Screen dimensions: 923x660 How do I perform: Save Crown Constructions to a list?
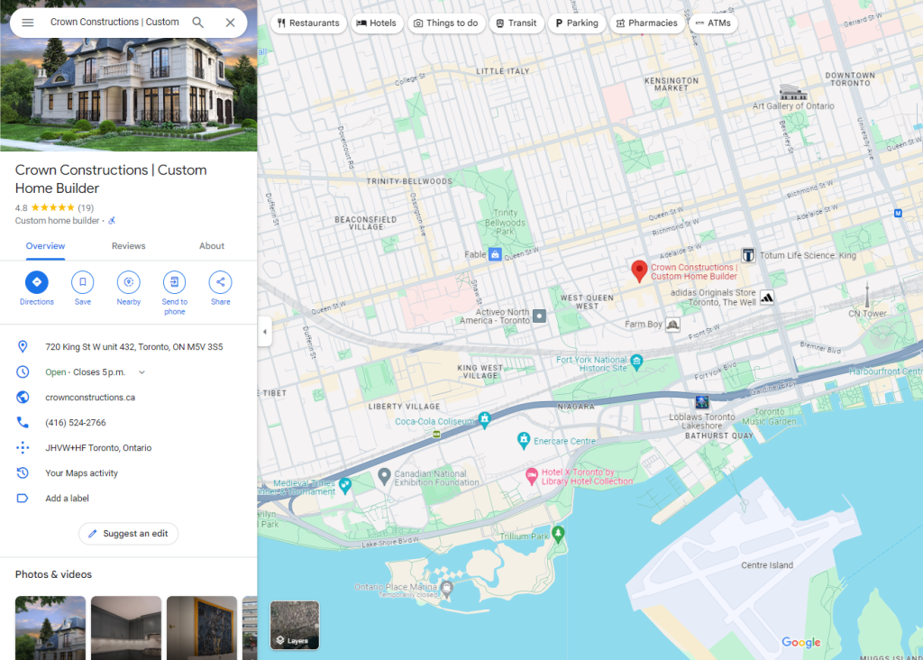coord(82,283)
